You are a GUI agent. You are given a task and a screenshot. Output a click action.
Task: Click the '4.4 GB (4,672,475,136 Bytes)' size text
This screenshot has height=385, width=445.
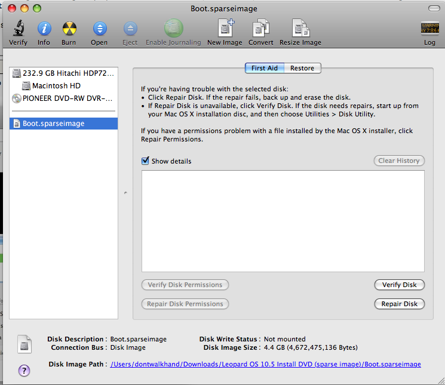311,347
